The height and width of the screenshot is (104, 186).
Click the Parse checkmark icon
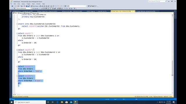pyautogui.click(x=42, y=8)
